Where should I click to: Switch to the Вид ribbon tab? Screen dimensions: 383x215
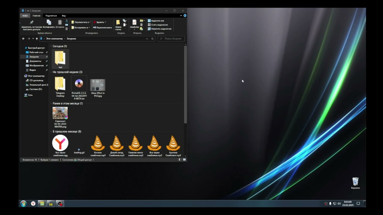[x=64, y=16]
